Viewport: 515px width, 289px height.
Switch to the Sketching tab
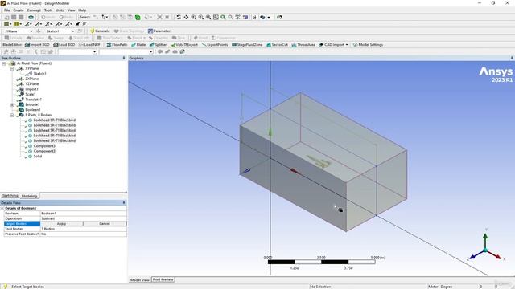(x=10, y=196)
